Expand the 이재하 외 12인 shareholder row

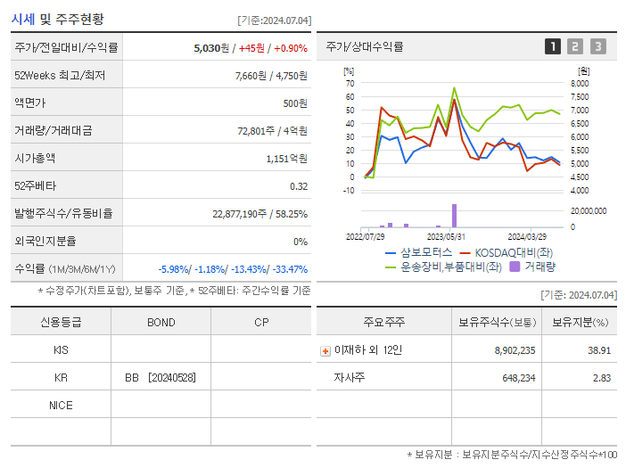click(x=325, y=351)
